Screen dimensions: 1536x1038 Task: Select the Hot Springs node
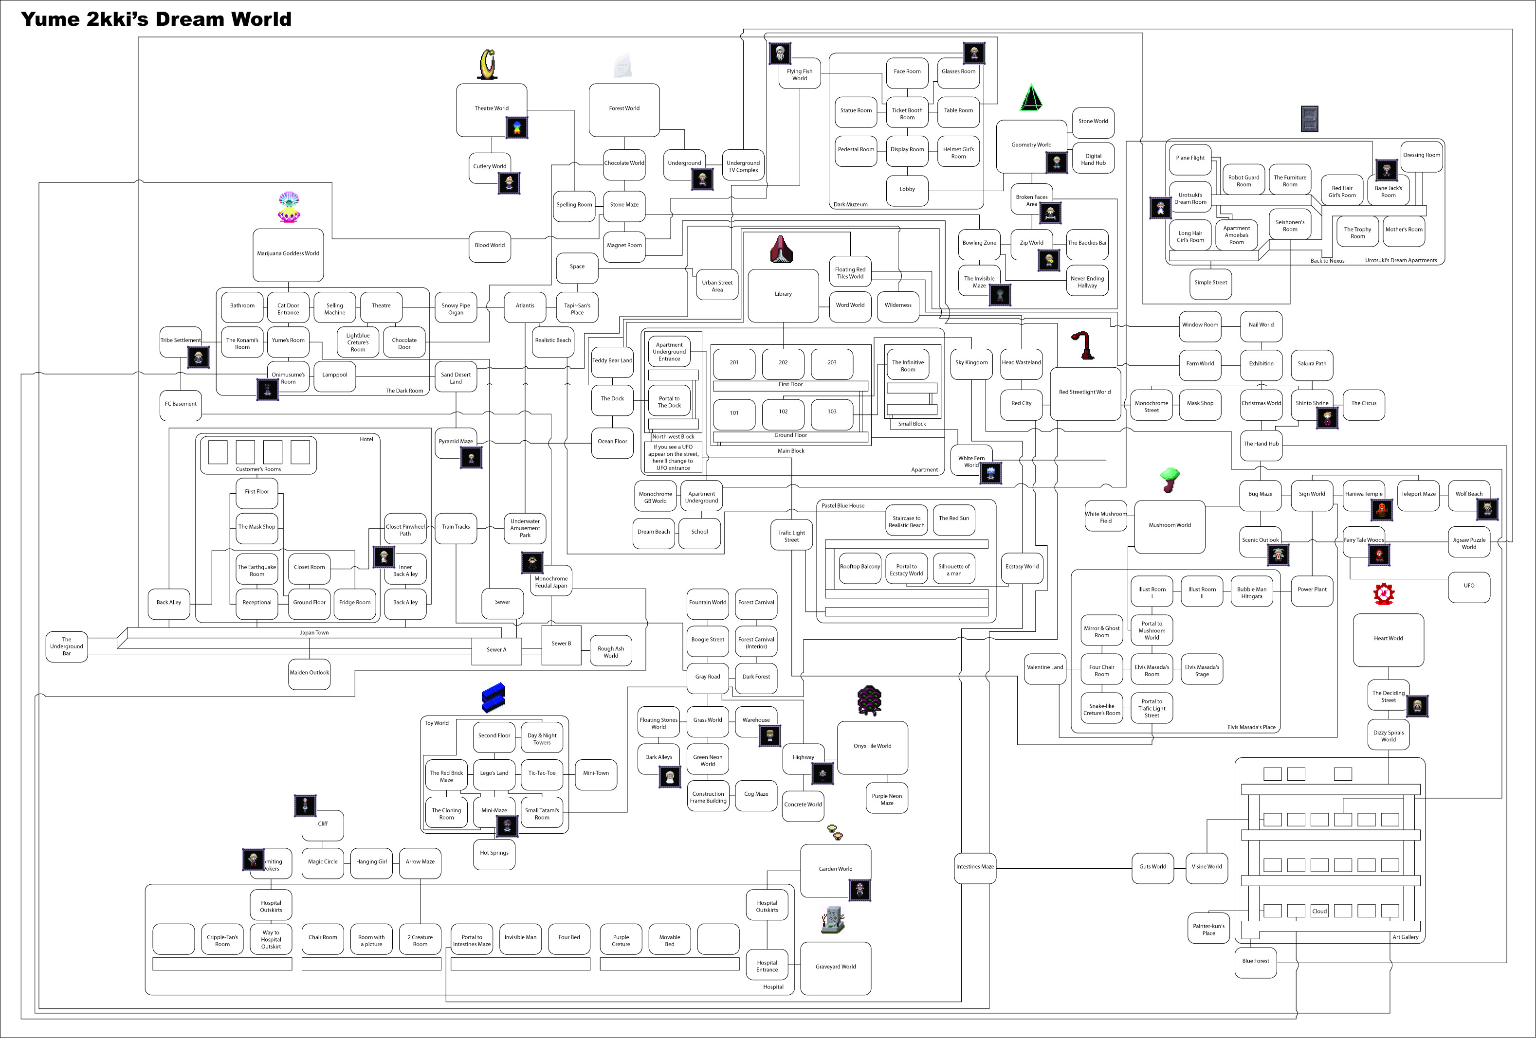[x=494, y=854]
